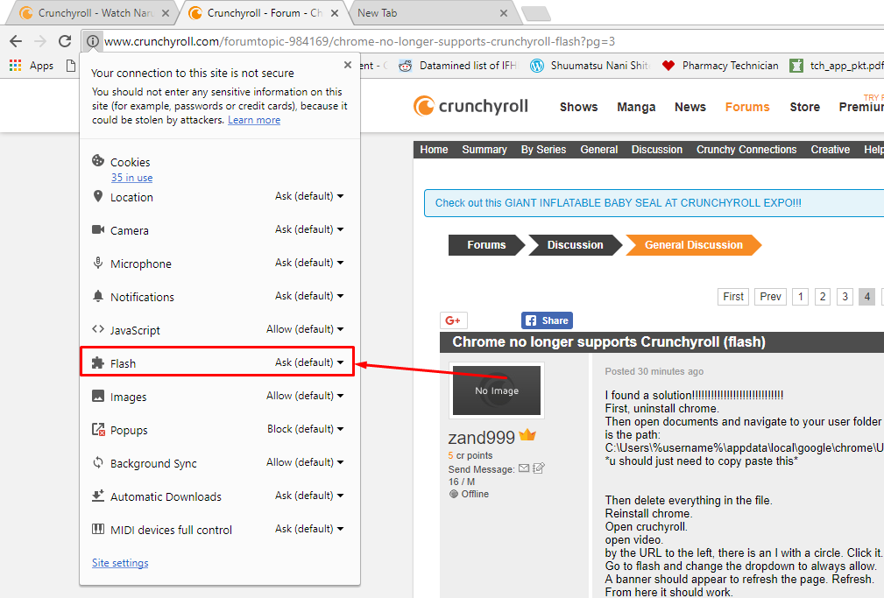Viewport: 884px width, 598px height.
Task: Go to the First page
Action: 733,297
